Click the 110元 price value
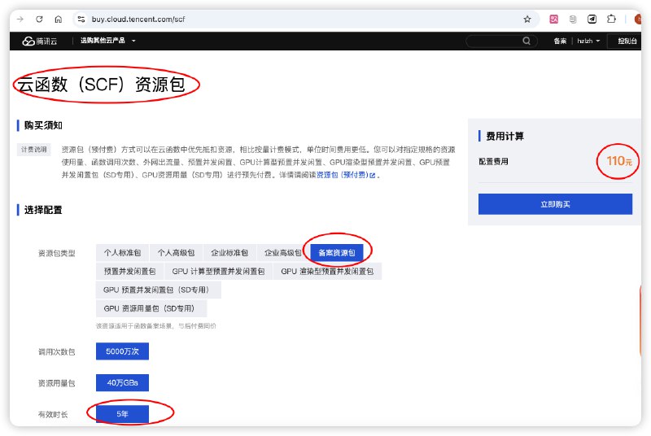651x436 pixels. tap(619, 161)
